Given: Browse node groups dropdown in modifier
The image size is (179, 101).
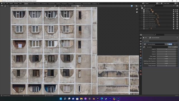Looking at the screenshot, I should point(144,47).
